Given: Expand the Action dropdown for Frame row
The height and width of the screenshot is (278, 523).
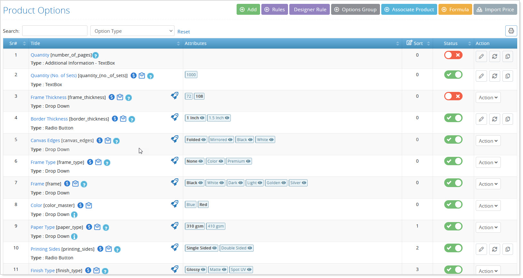Looking at the screenshot, I should [x=488, y=184].
